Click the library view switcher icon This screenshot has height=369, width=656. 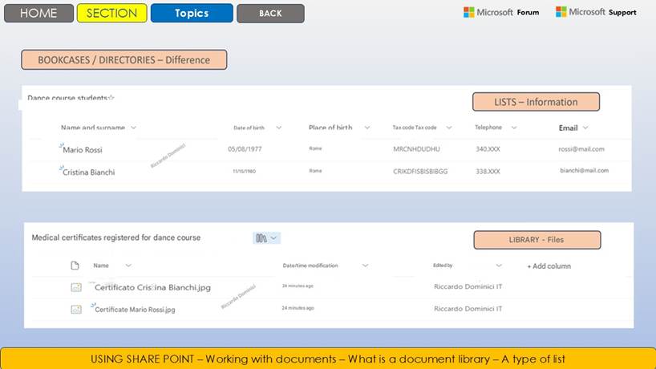click(x=265, y=238)
